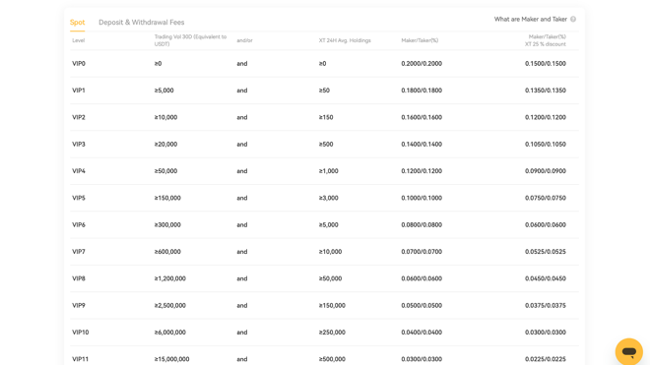Click the ≥150 XT holdings value
This screenshot has height=365, width=650.
point(326,117)
